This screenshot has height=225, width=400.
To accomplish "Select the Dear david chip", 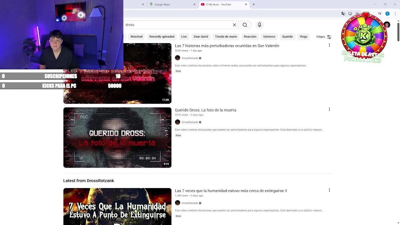I will (201, 37).
